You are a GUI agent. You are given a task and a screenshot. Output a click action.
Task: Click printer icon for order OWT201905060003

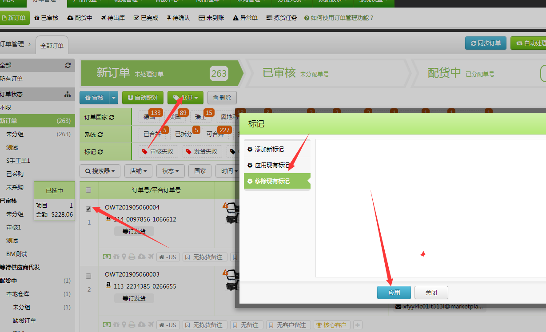pos(133,325)
